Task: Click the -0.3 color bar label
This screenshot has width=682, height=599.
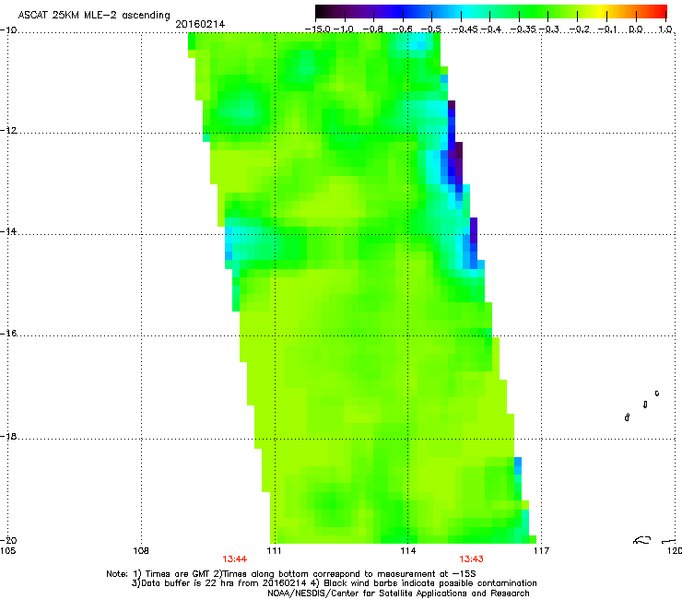Action: (549, 29)
